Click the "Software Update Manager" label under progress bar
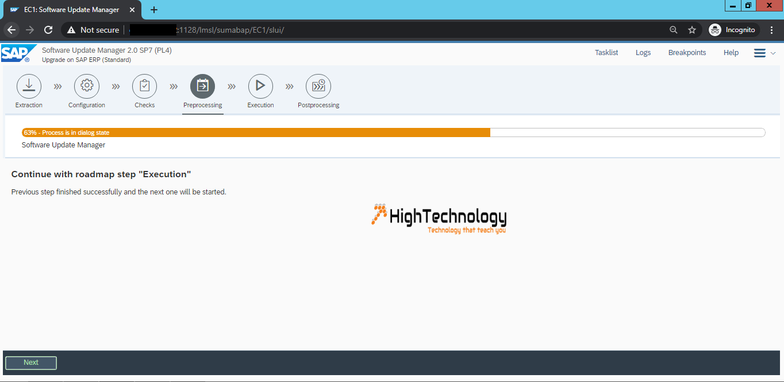Screen dimensions: 784x382 point(64,145)
